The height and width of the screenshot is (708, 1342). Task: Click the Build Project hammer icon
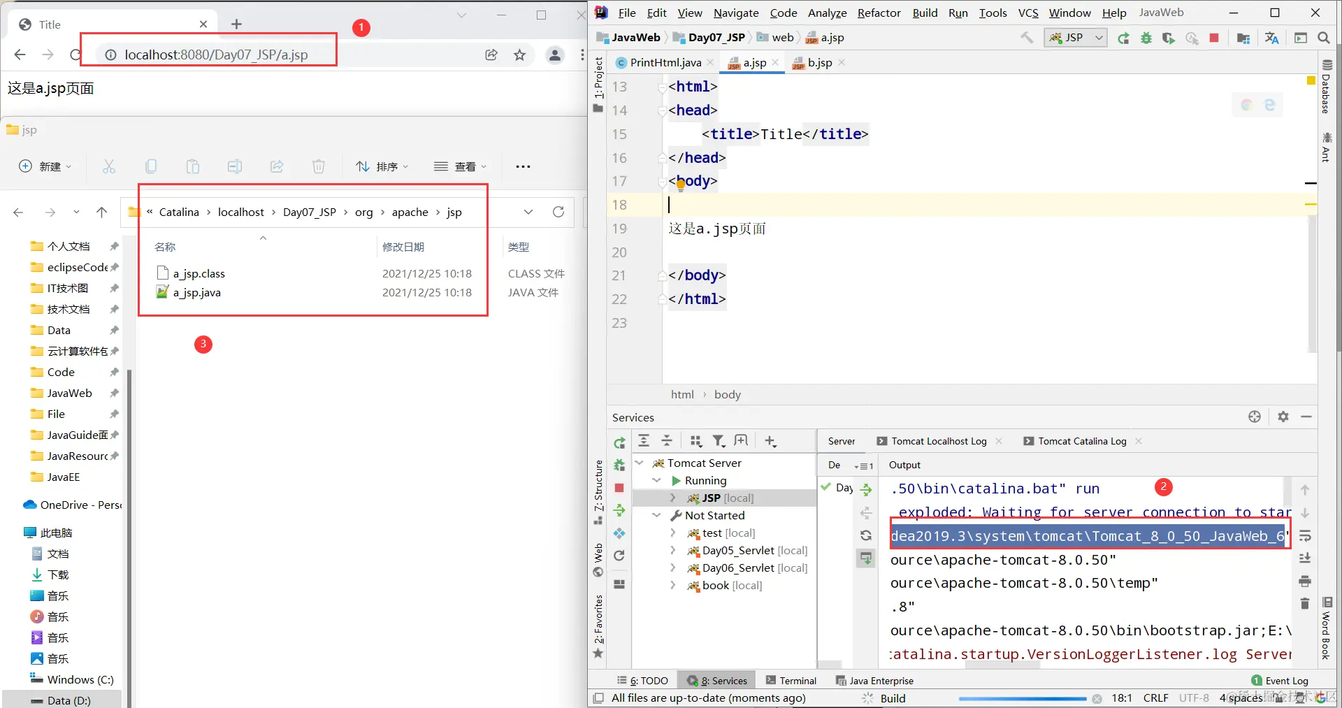(x=1027, y=38)
